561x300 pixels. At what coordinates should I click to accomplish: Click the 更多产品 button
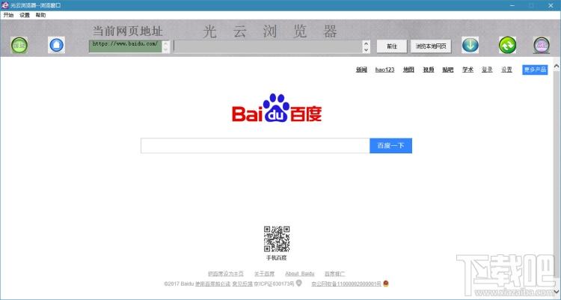tap(535, 70)
